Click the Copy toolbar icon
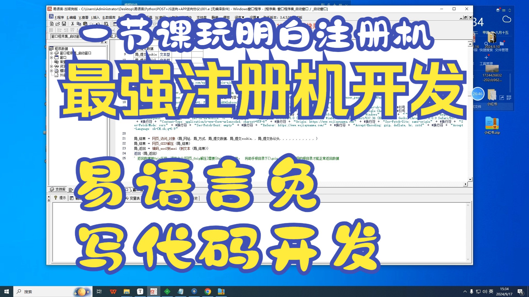Image resolution: width=529 pixels, height=297 pixels. coord(79,24)
